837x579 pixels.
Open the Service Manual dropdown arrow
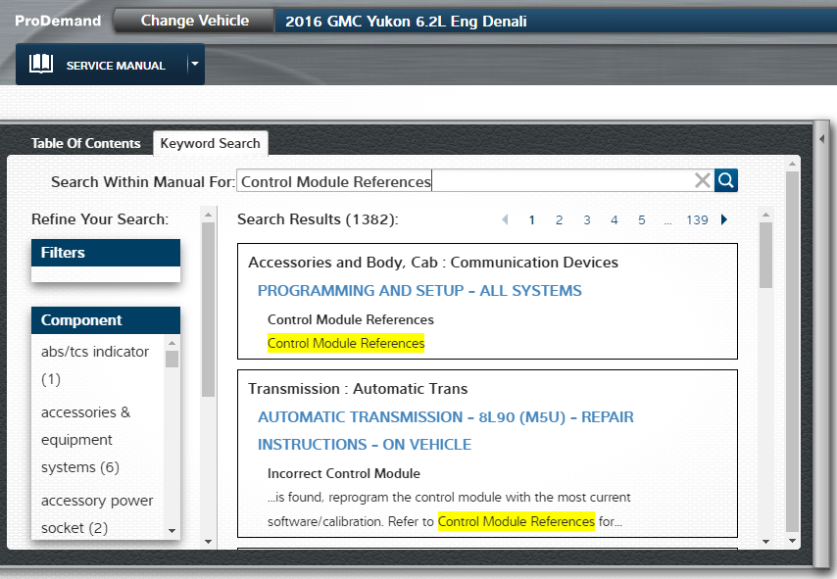click(194, 65)
